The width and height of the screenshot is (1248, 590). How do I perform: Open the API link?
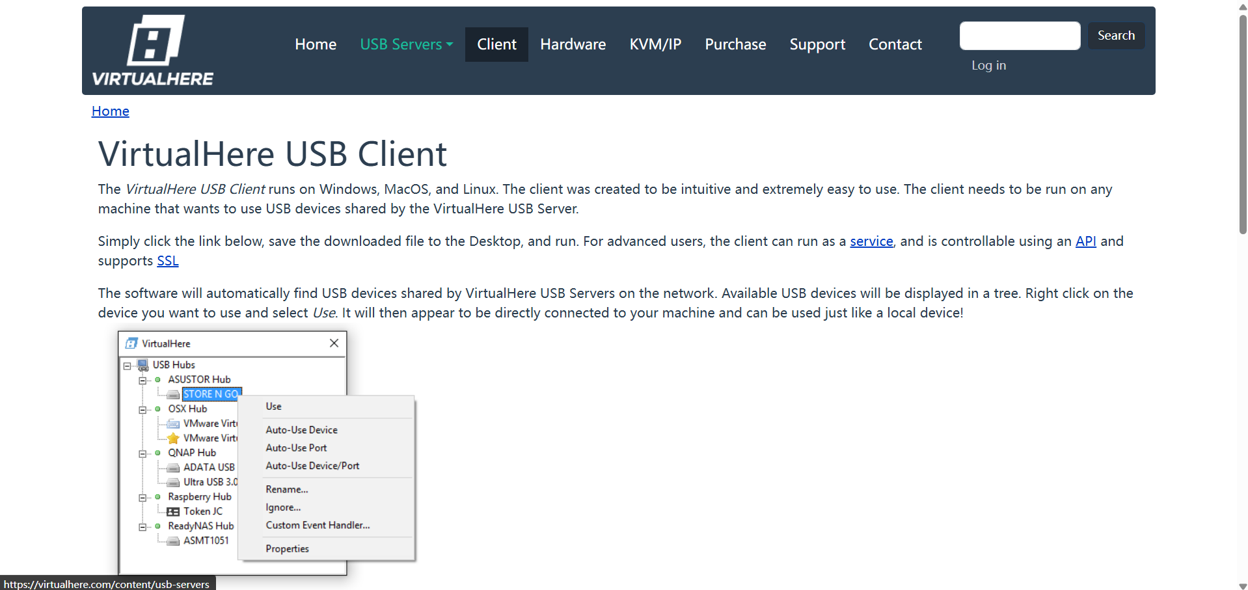click(1085, 241)
